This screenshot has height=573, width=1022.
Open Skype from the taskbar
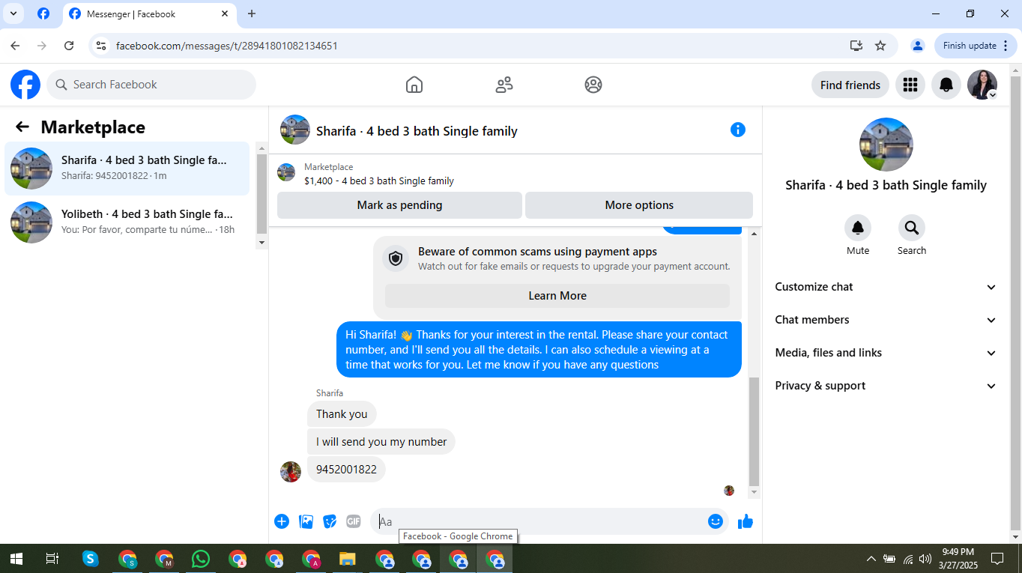(91, 559)
